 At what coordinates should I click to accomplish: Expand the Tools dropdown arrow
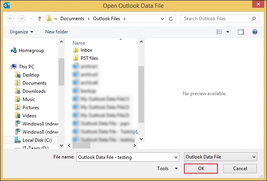point(177,169)
